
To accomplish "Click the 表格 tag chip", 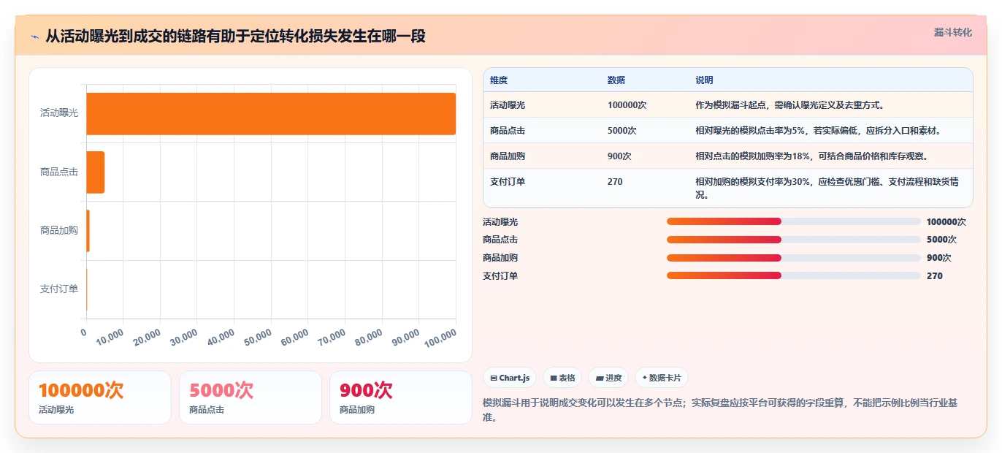I will coord(562,378).
